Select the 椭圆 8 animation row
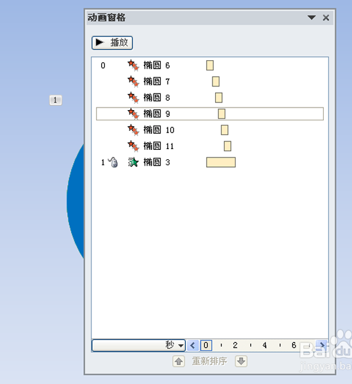 point(210,98)
